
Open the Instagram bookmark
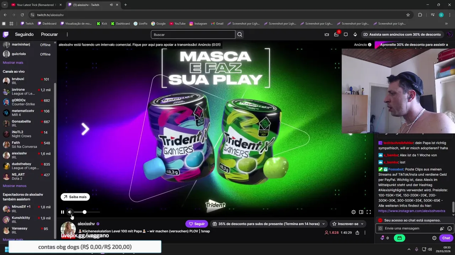coord(198,24)
